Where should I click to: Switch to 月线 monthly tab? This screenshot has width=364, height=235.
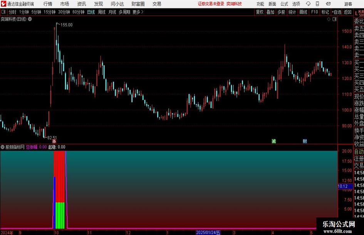(112, 12)
